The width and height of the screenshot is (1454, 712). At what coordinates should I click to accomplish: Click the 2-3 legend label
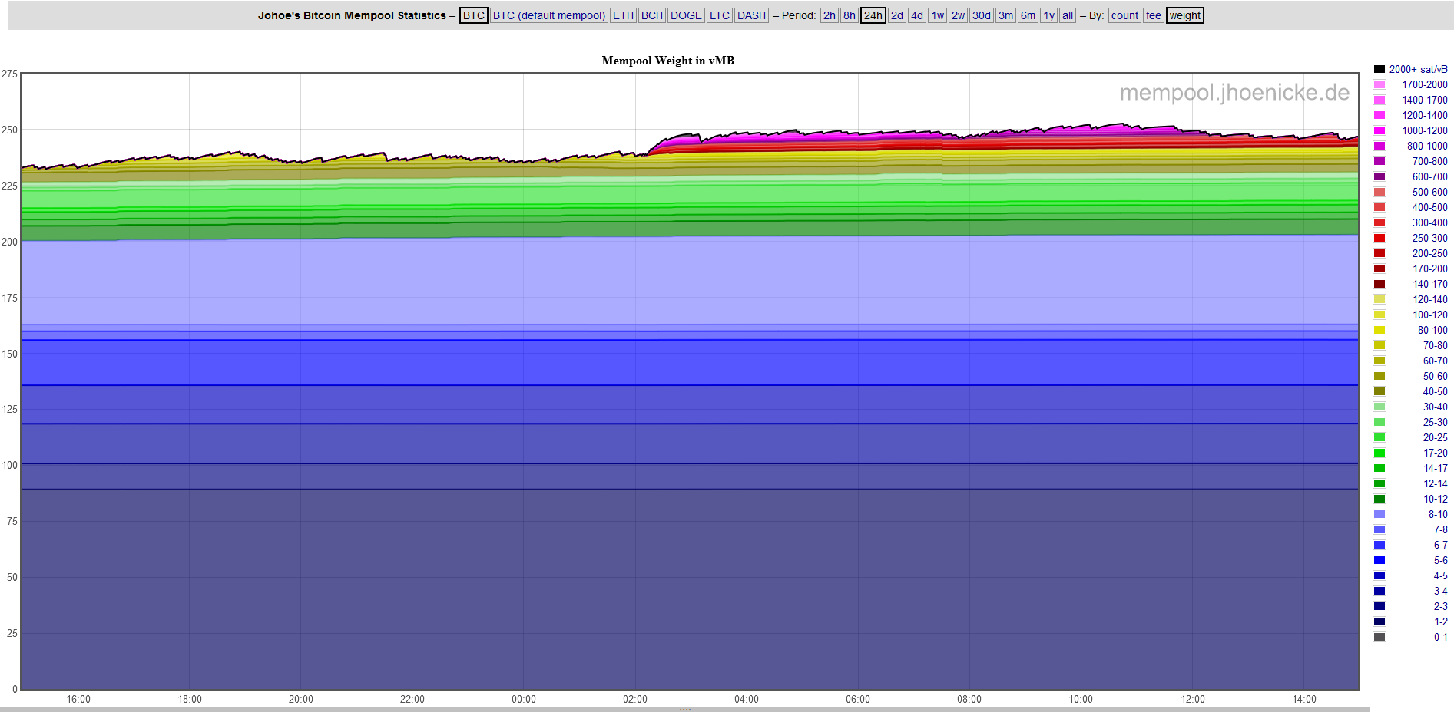[x=1440, y=606]
